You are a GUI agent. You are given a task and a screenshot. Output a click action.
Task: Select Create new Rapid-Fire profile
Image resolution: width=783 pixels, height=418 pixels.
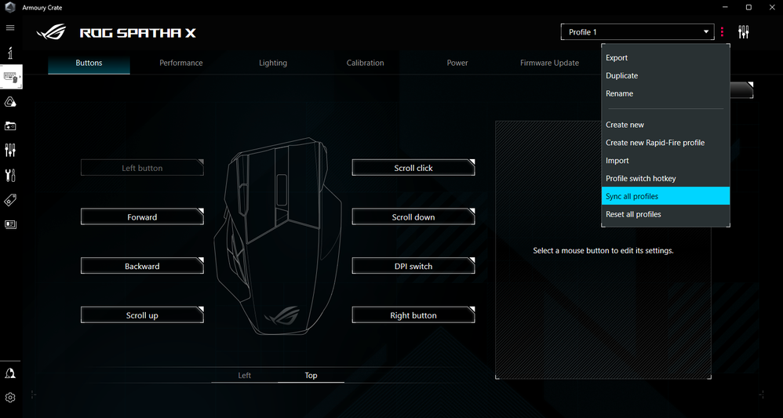[x=665, y=143]
